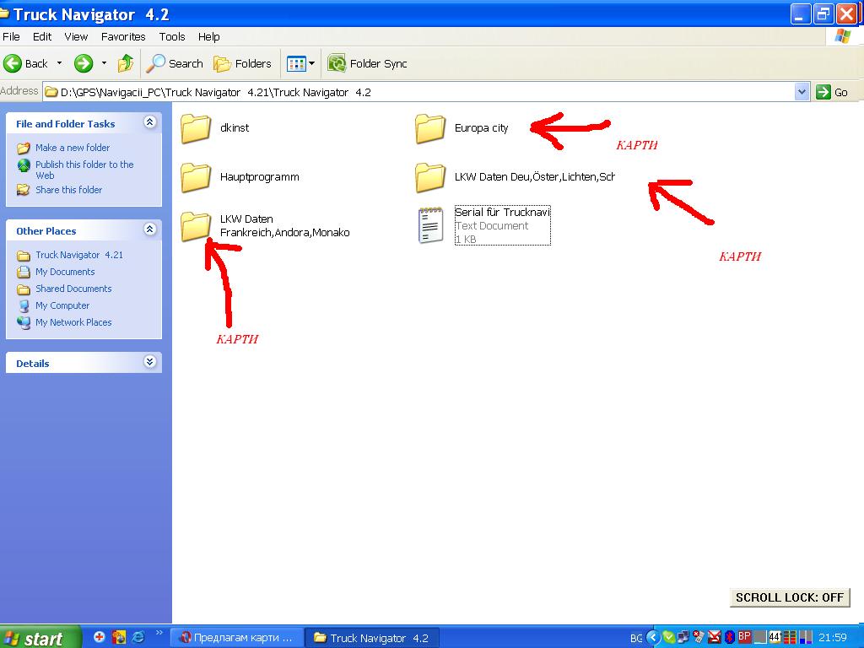Image resolution: width=864 pixels, height=648 pixels.
Task: Show the Folders tree pane
Action: 242,63
